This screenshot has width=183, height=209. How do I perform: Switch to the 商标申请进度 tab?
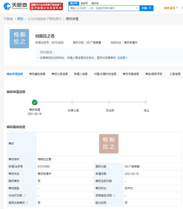(15, 74)
